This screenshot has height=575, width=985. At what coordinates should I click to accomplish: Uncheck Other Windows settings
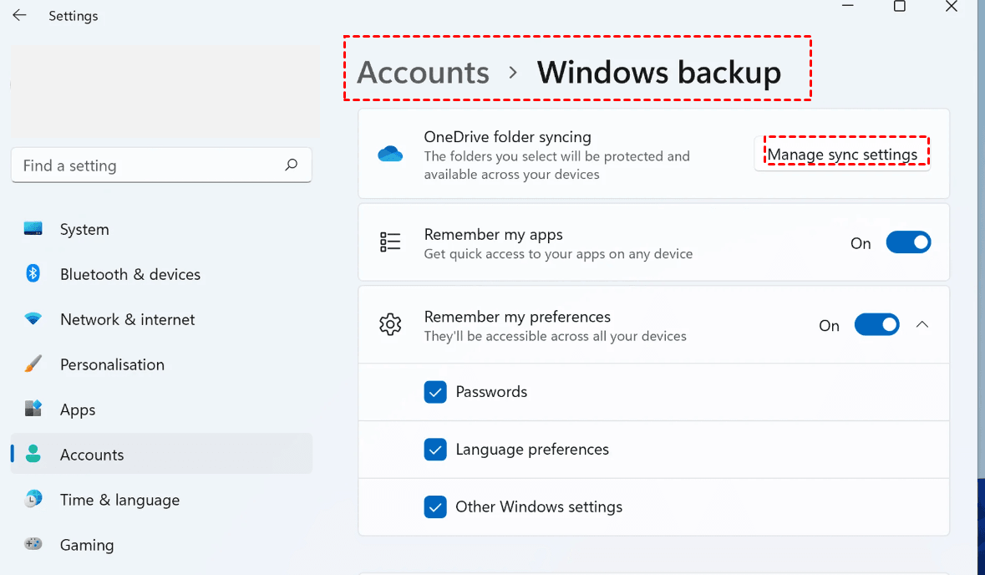point(434,506)
